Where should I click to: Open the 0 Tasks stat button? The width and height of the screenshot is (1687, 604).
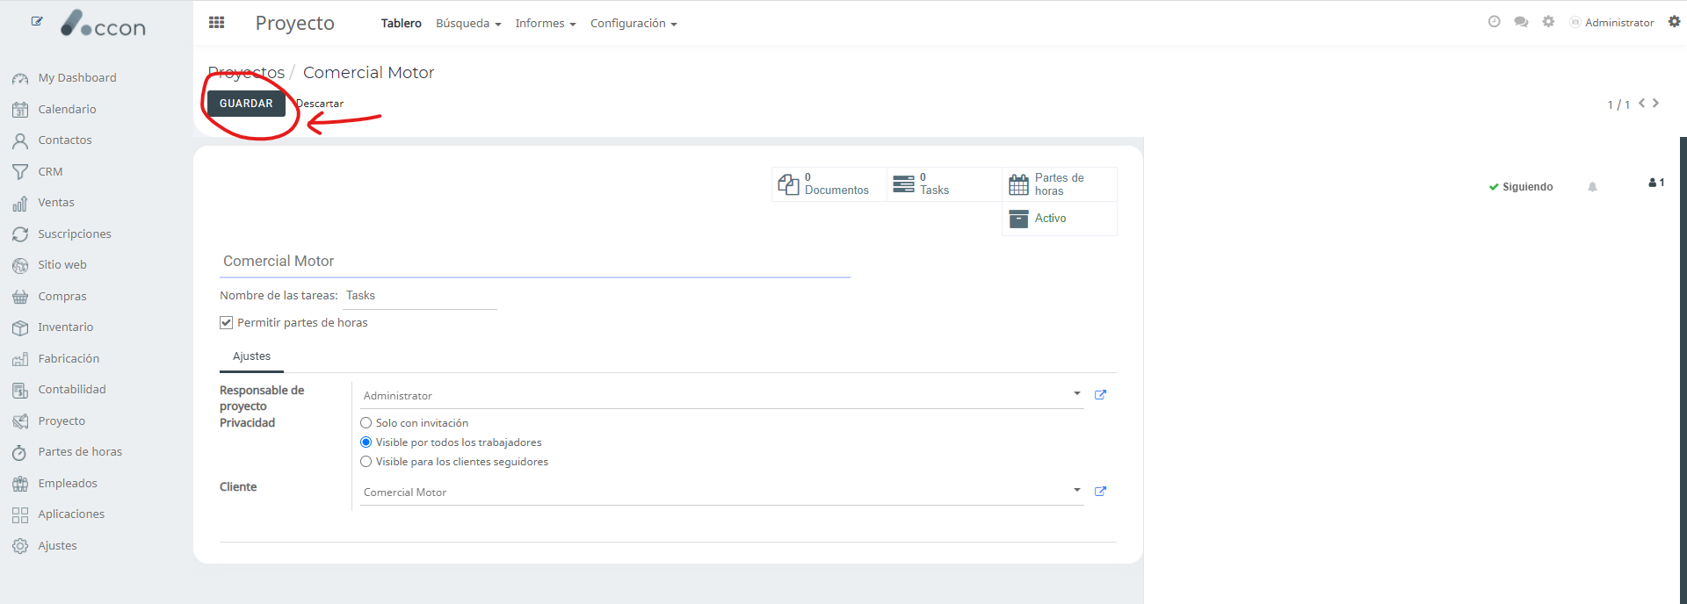(944, 184)
